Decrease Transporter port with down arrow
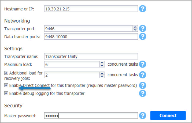Viewport: 192px width, 123px height. [135, 30]
